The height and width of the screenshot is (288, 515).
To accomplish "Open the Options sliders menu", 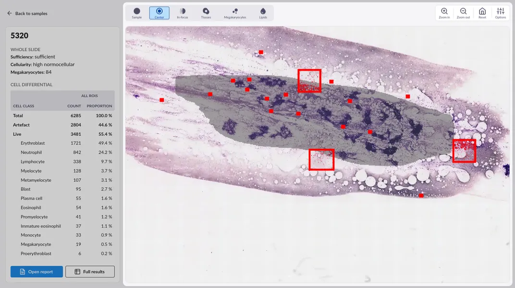I will (x=501, y=13).
